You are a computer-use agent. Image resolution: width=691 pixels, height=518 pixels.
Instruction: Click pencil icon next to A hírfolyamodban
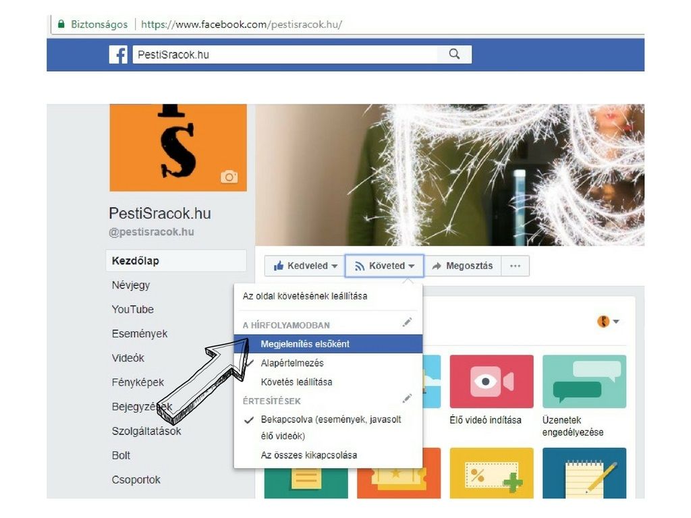click(x=407, y=322)
